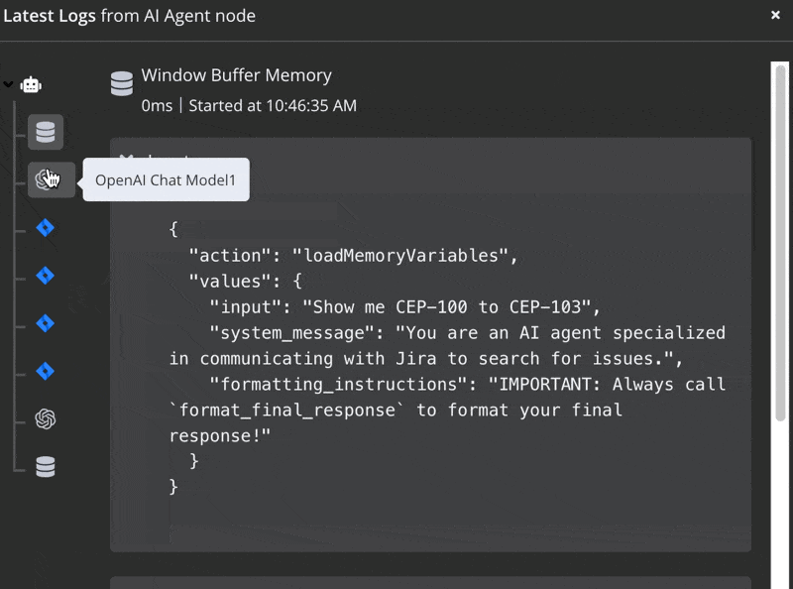The width and height of the screenshot is (793, 589).
Task: Select the second Jira tool node in tree
Action: point(45,276)
